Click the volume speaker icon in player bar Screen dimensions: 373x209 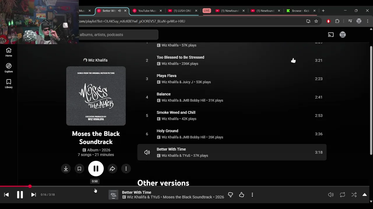click(331, 195)
